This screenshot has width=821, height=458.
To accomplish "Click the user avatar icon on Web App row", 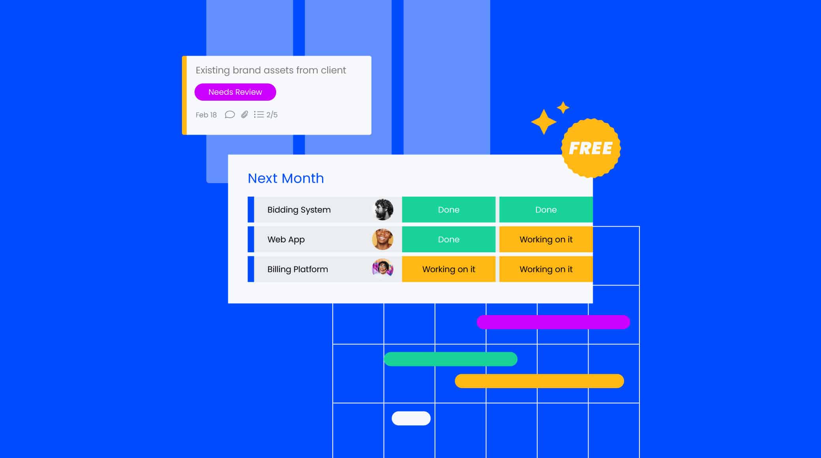I will pyautogui.click(x=382, y=239).
